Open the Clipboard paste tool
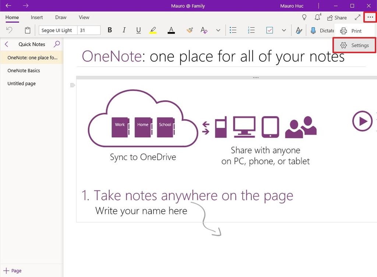The width and height of the screenshot is (377, 277). click(x=27, y=30)
